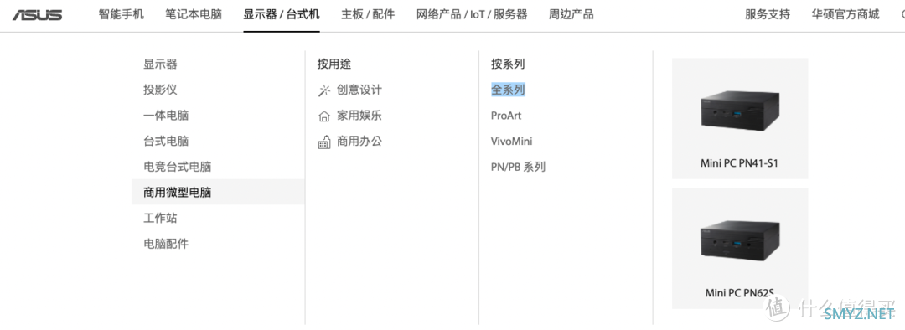The height and width of the screenshot is (330, 905).
Task: Click the 按系列 heading
Action: 508,64
